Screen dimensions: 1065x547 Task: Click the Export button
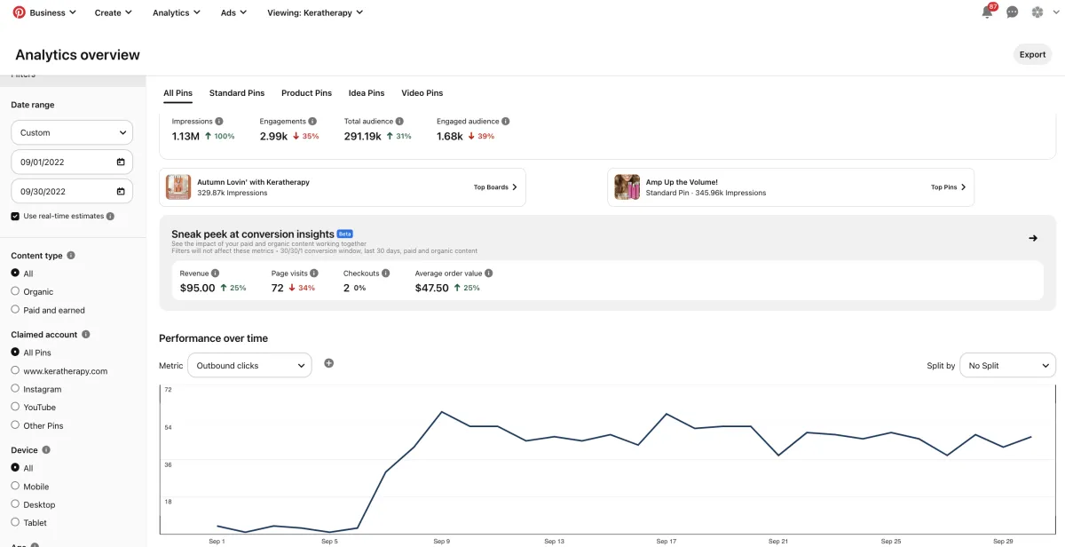pos(1032,54)
